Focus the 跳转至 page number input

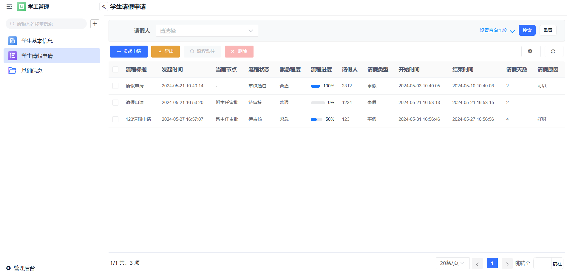tap(543, 264)
